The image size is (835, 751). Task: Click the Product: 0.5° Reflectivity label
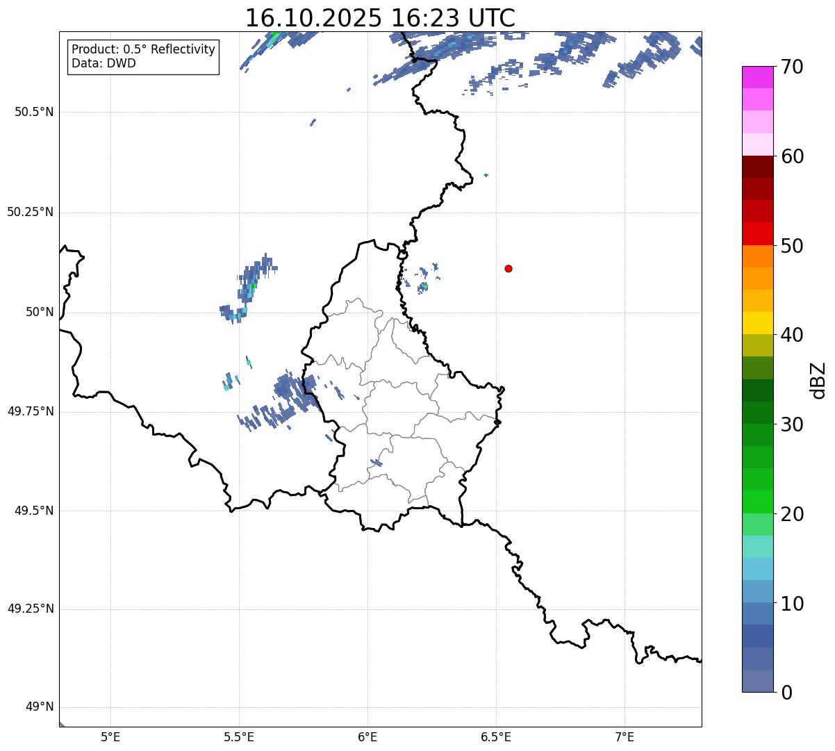[143, 50]
